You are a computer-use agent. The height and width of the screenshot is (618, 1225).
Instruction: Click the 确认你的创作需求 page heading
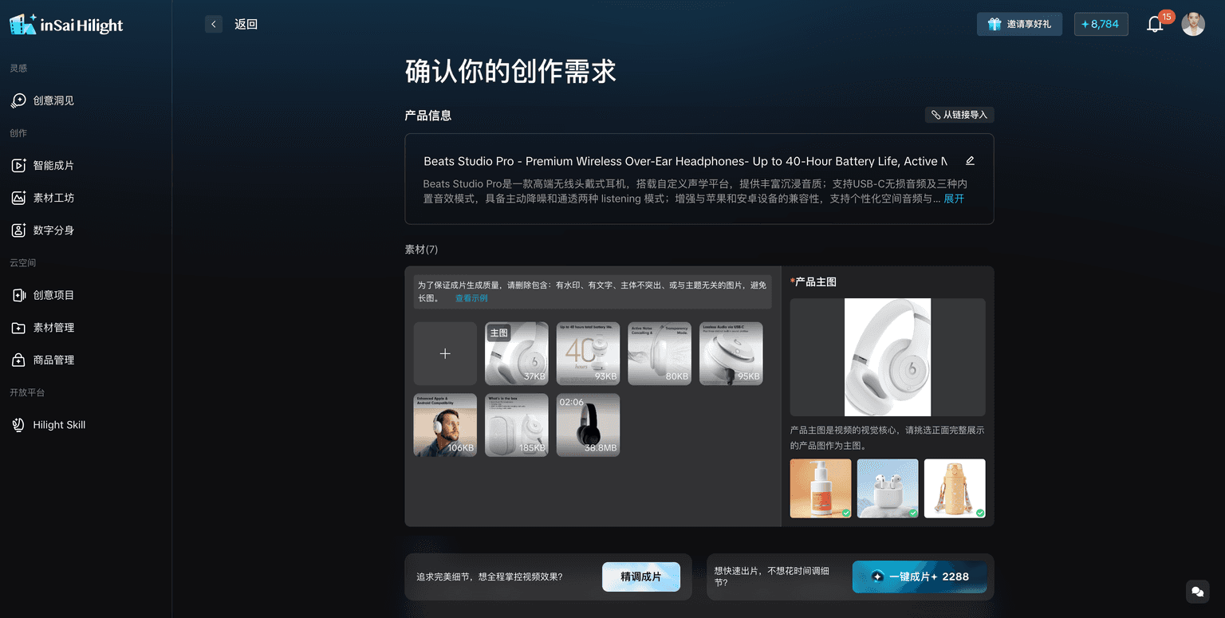pyautogui.click(x=510, y=72)
